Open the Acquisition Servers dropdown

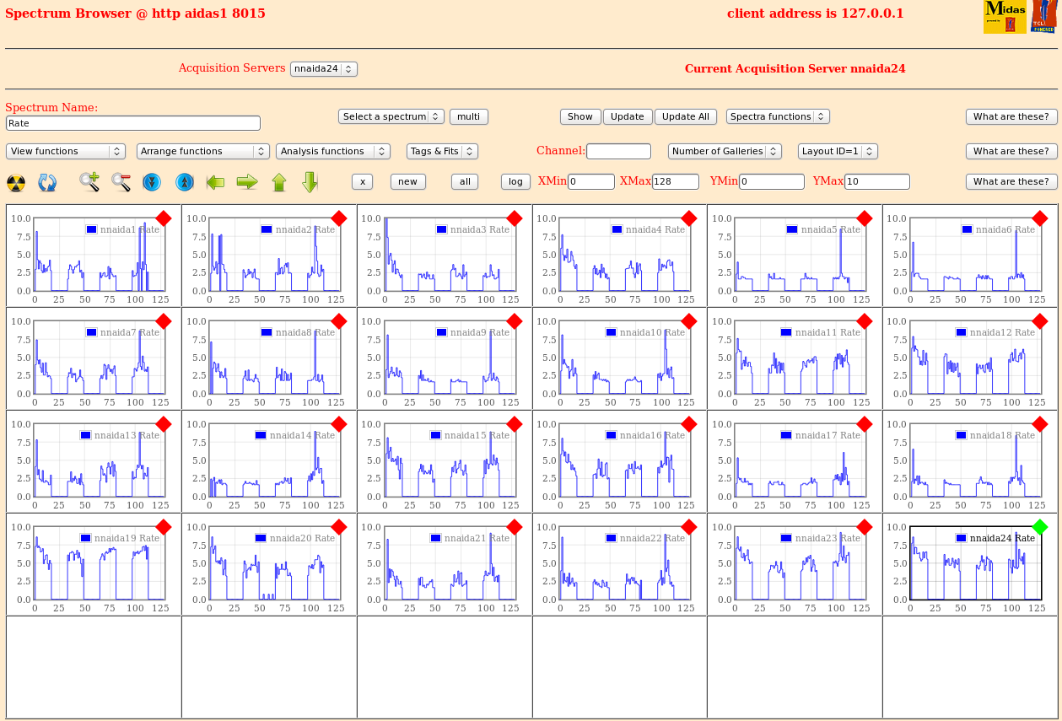[x=323, y=69]
